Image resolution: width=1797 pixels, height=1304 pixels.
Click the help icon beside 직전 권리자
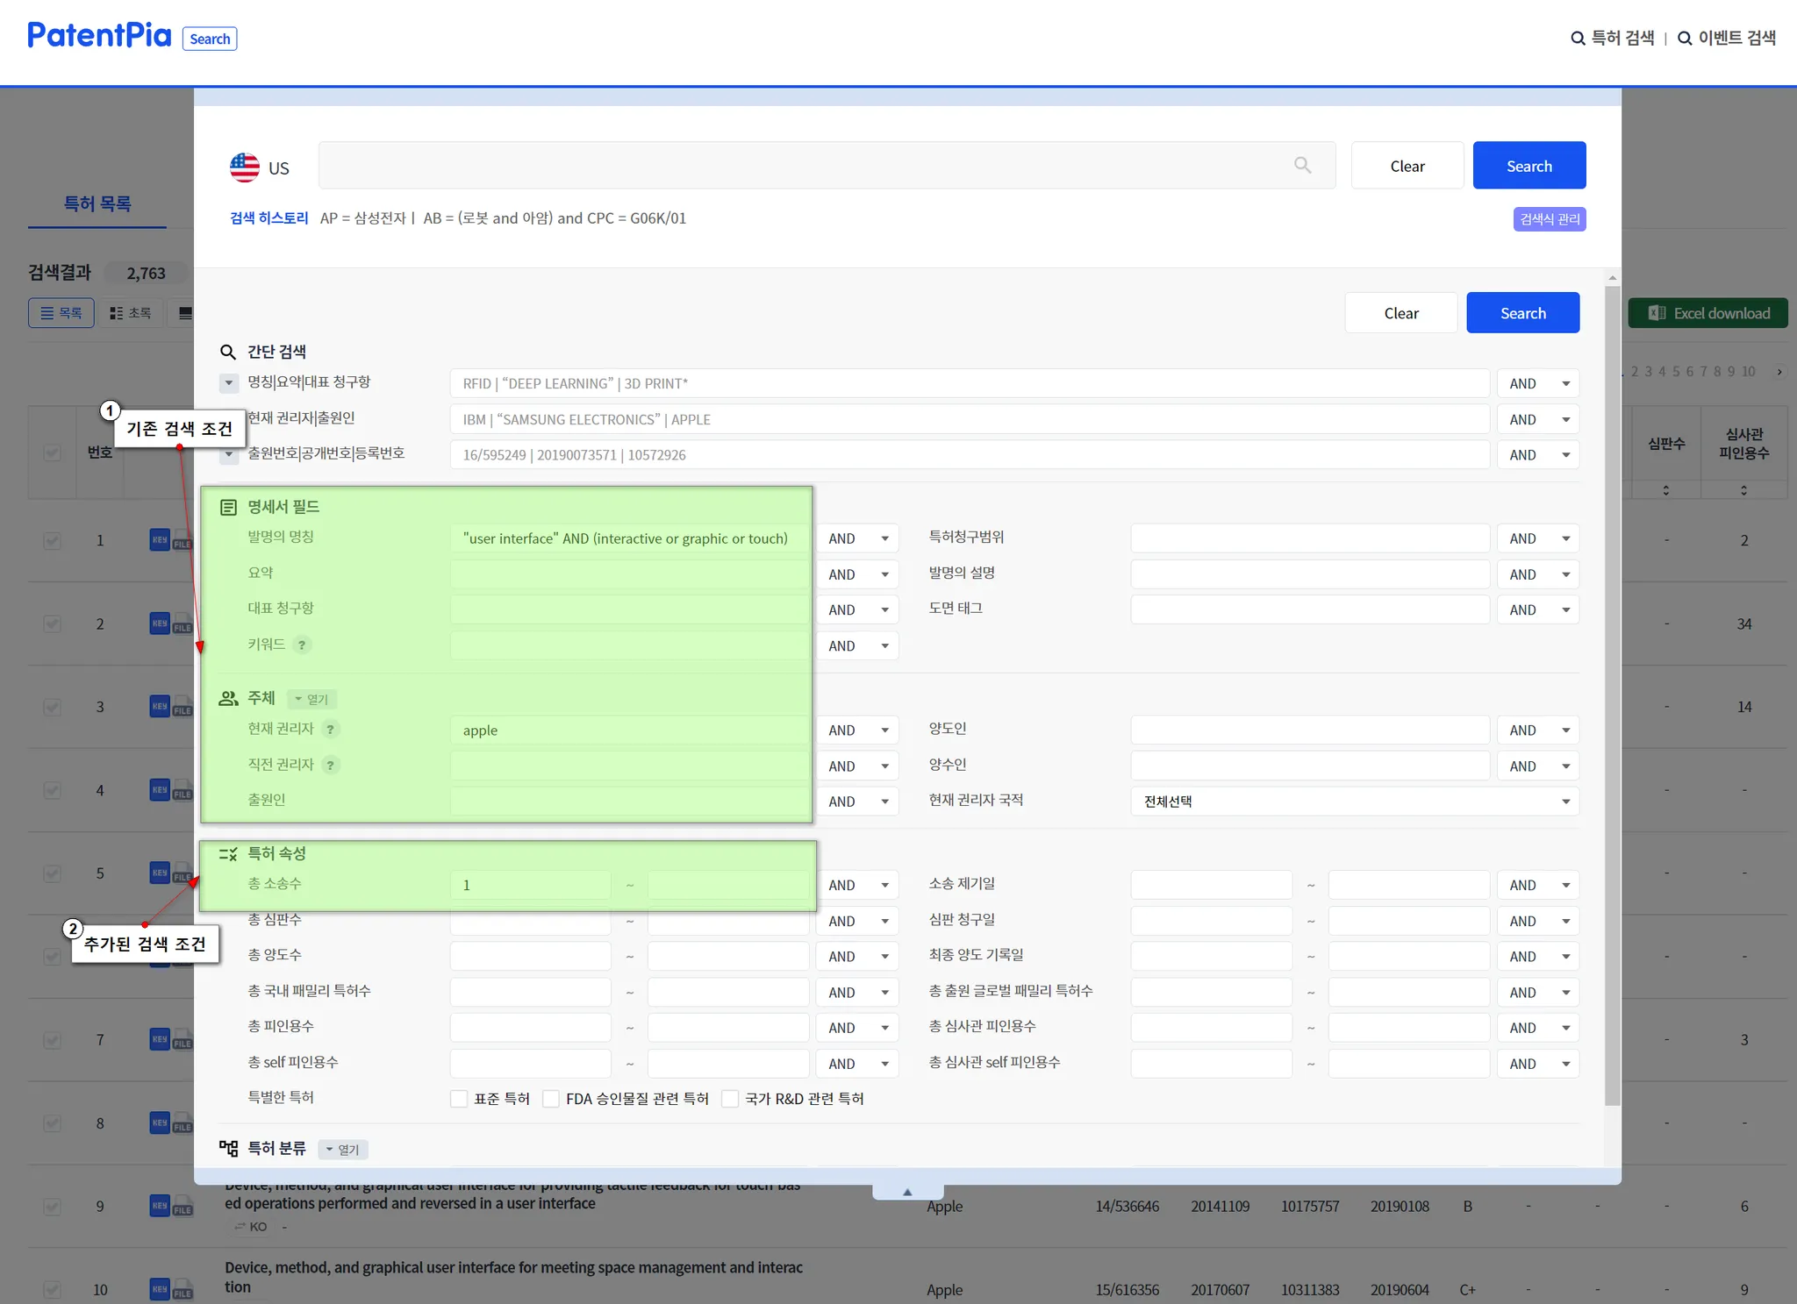(330, 766)
